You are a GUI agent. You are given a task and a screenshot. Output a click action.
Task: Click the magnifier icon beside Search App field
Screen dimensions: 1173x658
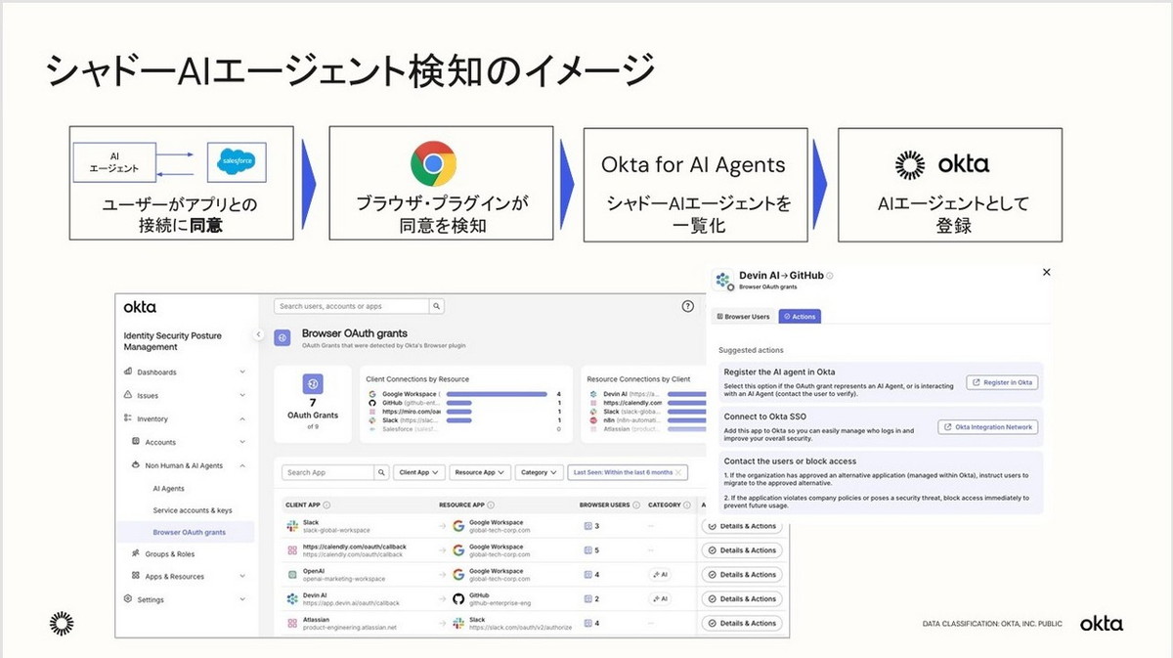[x=381, y=472]
